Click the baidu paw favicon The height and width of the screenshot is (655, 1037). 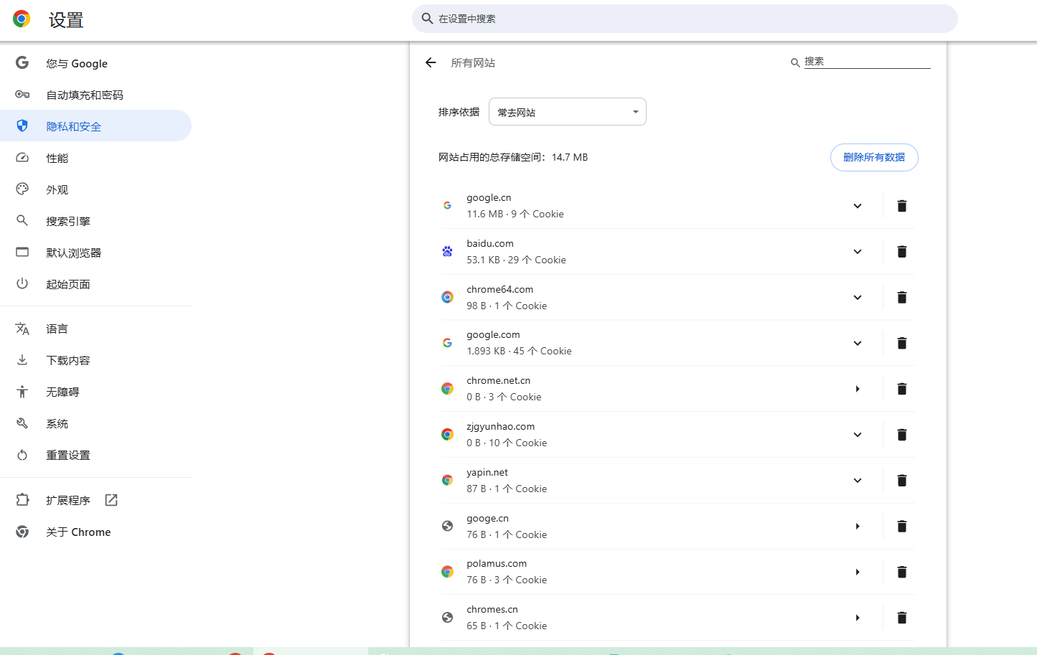(x=447, y=251)
